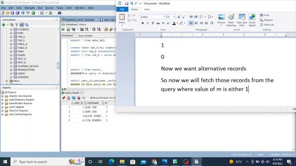Expand Data Dictionary Reports folder
The height and width of the screenshot is (166, 296).
2,100
